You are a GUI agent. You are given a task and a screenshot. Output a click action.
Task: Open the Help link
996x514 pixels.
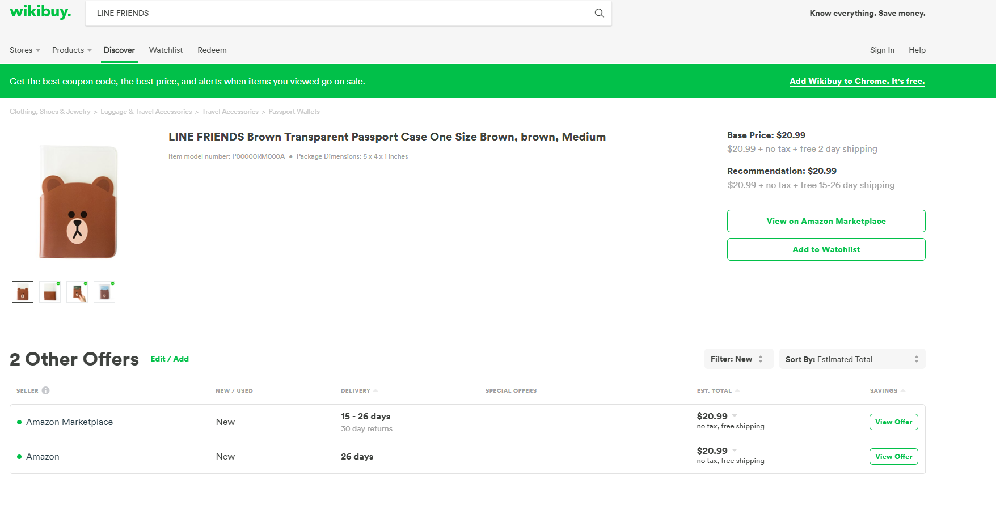pos(917,50)
